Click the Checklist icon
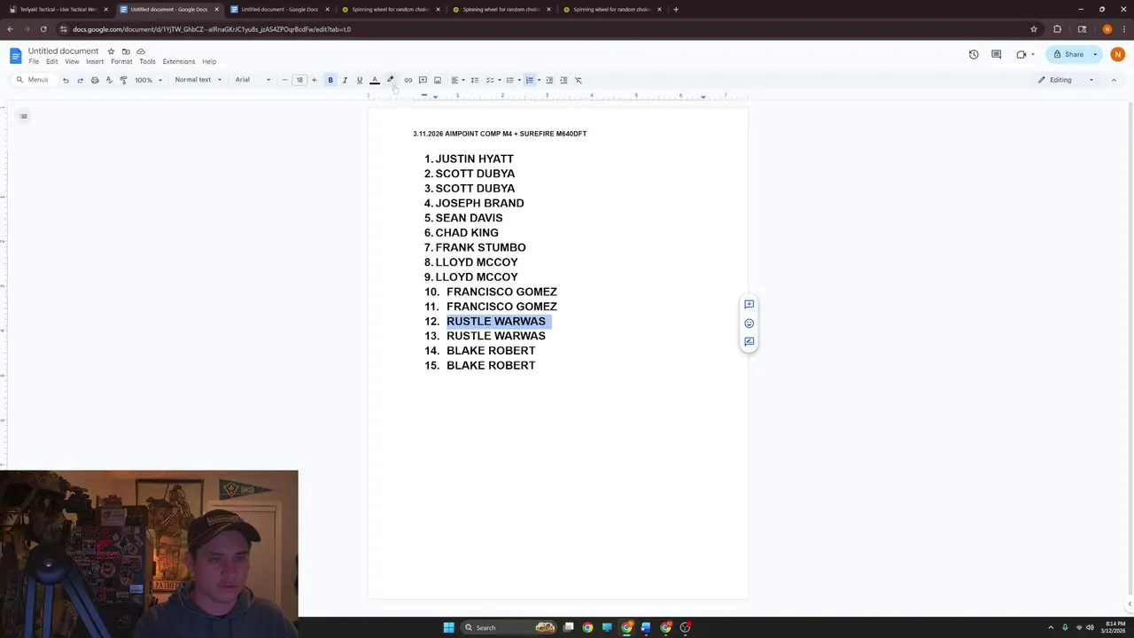Image resolution: width=1134 pixels, height=638 pixels. 490,80
